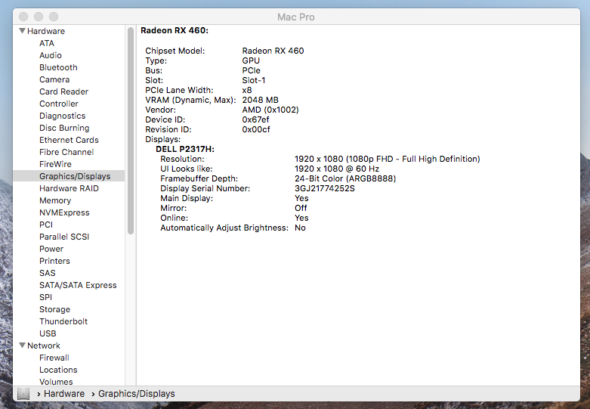Select the Network category heading

44,345
